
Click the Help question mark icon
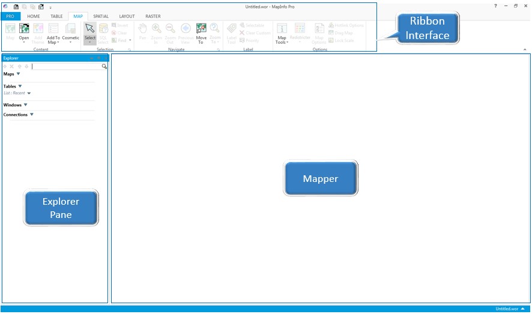pos(495,6)
